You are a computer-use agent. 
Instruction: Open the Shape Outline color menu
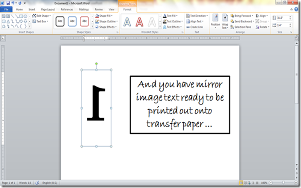(x=106, y=21)
